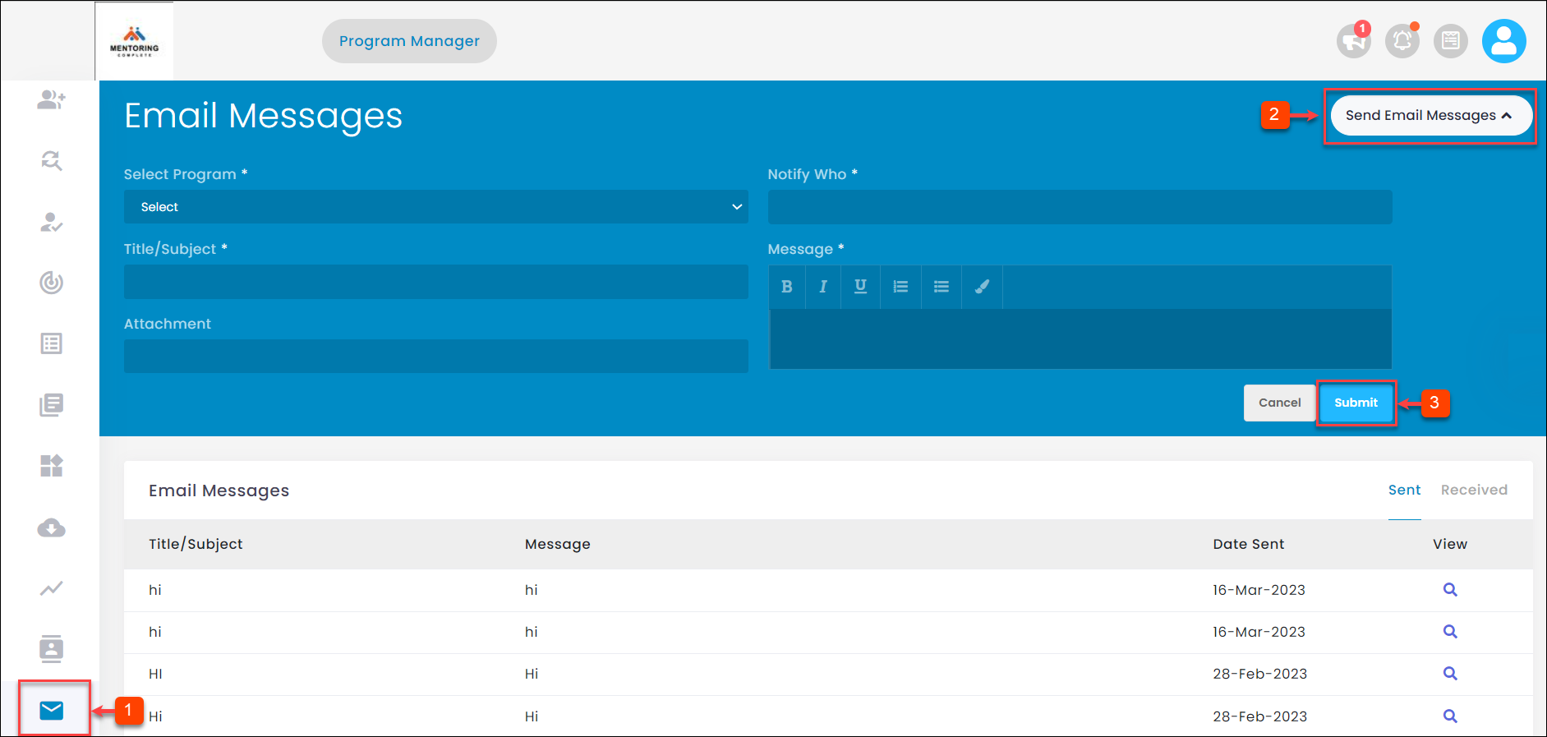Viewport: 1547px width, 737px height.
Task: Open the list form sidebar icon
Action: click(51, 343)
